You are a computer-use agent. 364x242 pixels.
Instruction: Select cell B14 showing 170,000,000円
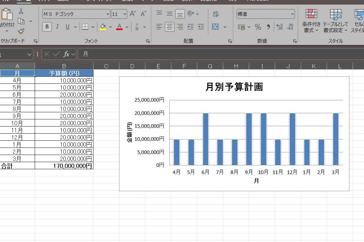64,166
